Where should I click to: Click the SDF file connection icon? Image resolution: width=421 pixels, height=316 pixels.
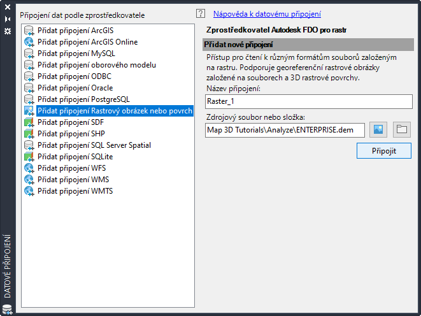coord(29,122)
